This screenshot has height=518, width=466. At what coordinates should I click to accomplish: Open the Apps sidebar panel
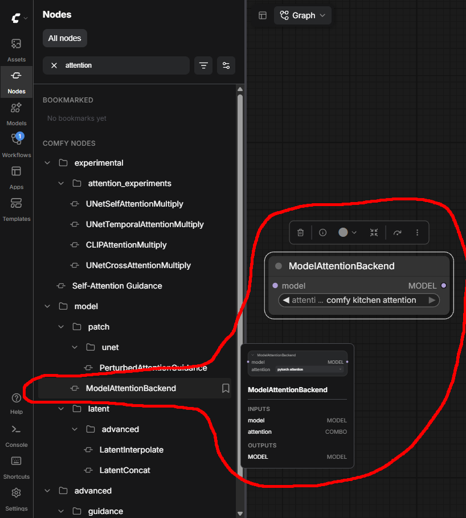click(16, 178)
